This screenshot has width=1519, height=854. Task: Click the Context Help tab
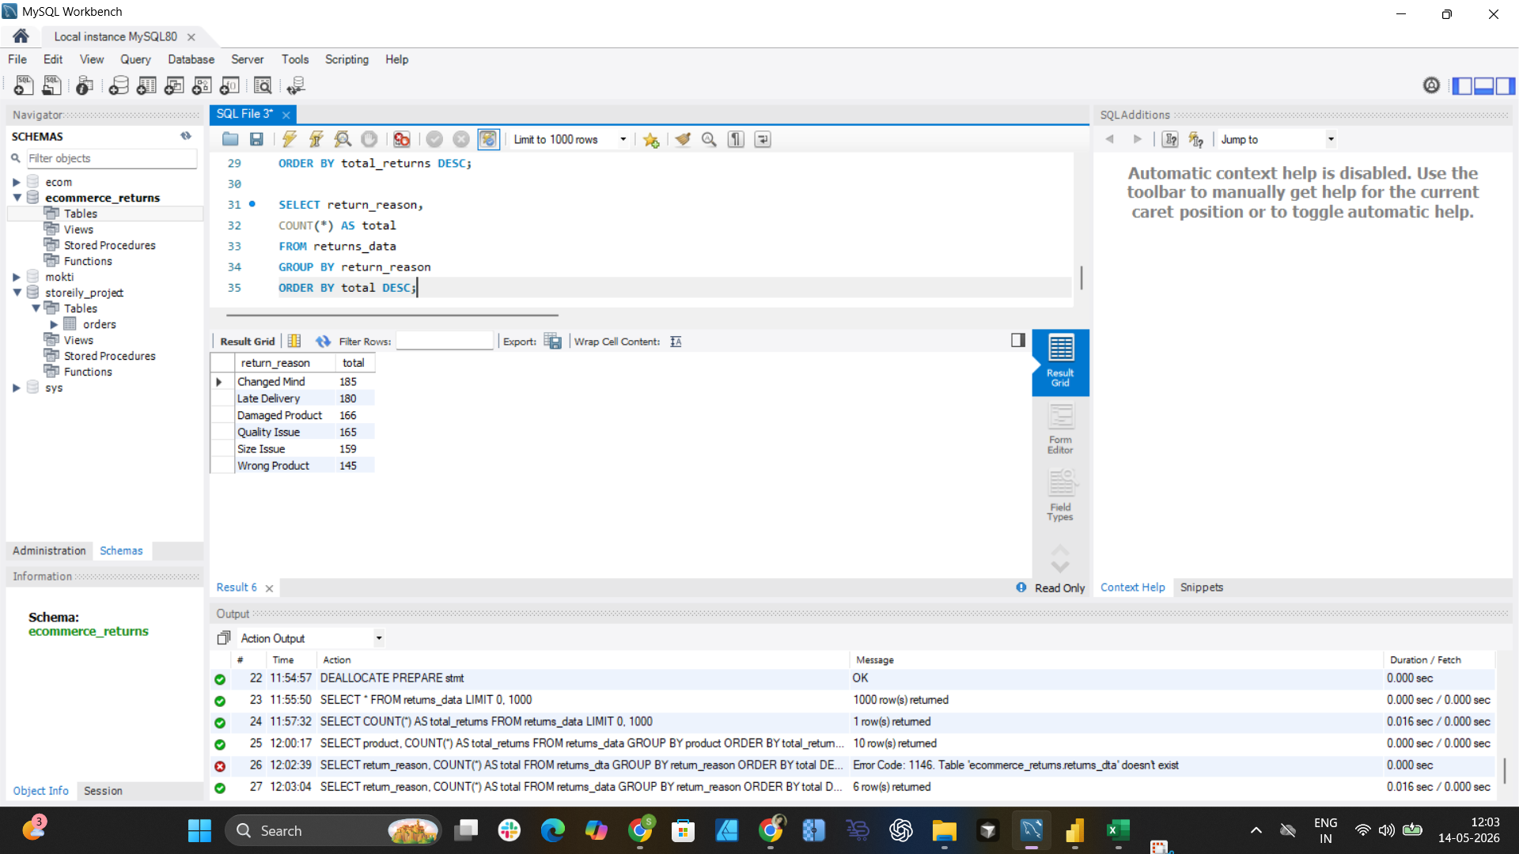point(1132,588)
